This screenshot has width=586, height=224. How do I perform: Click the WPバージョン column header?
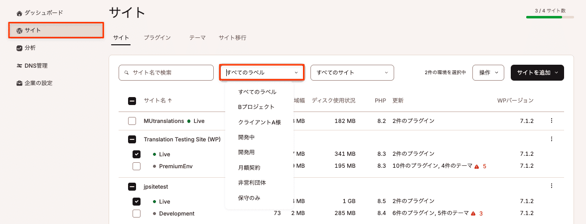tap(515, 101)
